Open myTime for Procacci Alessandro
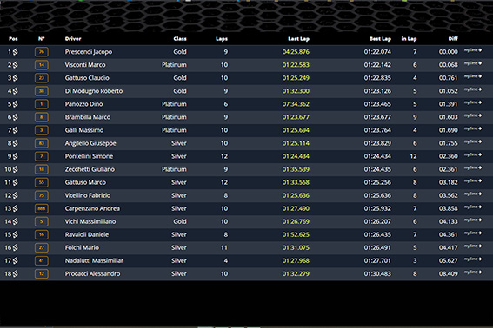The width and height of the screenshot is (493, 328). point(473,272)
